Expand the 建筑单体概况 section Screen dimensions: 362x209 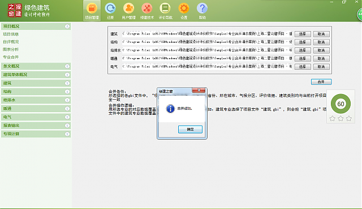(x=67, y=75)
